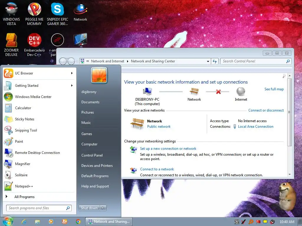302x226 pixels.
Task: Select the Peggle Me Mommy desktop icon
Action: click(34, 14)
